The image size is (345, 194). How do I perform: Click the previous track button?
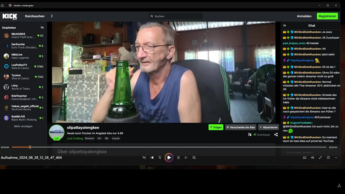coord(152,158)
